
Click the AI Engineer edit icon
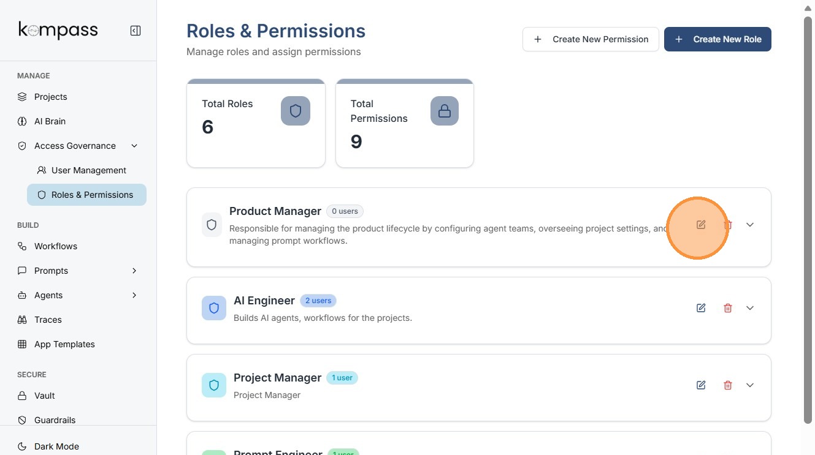(x=701, y=308)
